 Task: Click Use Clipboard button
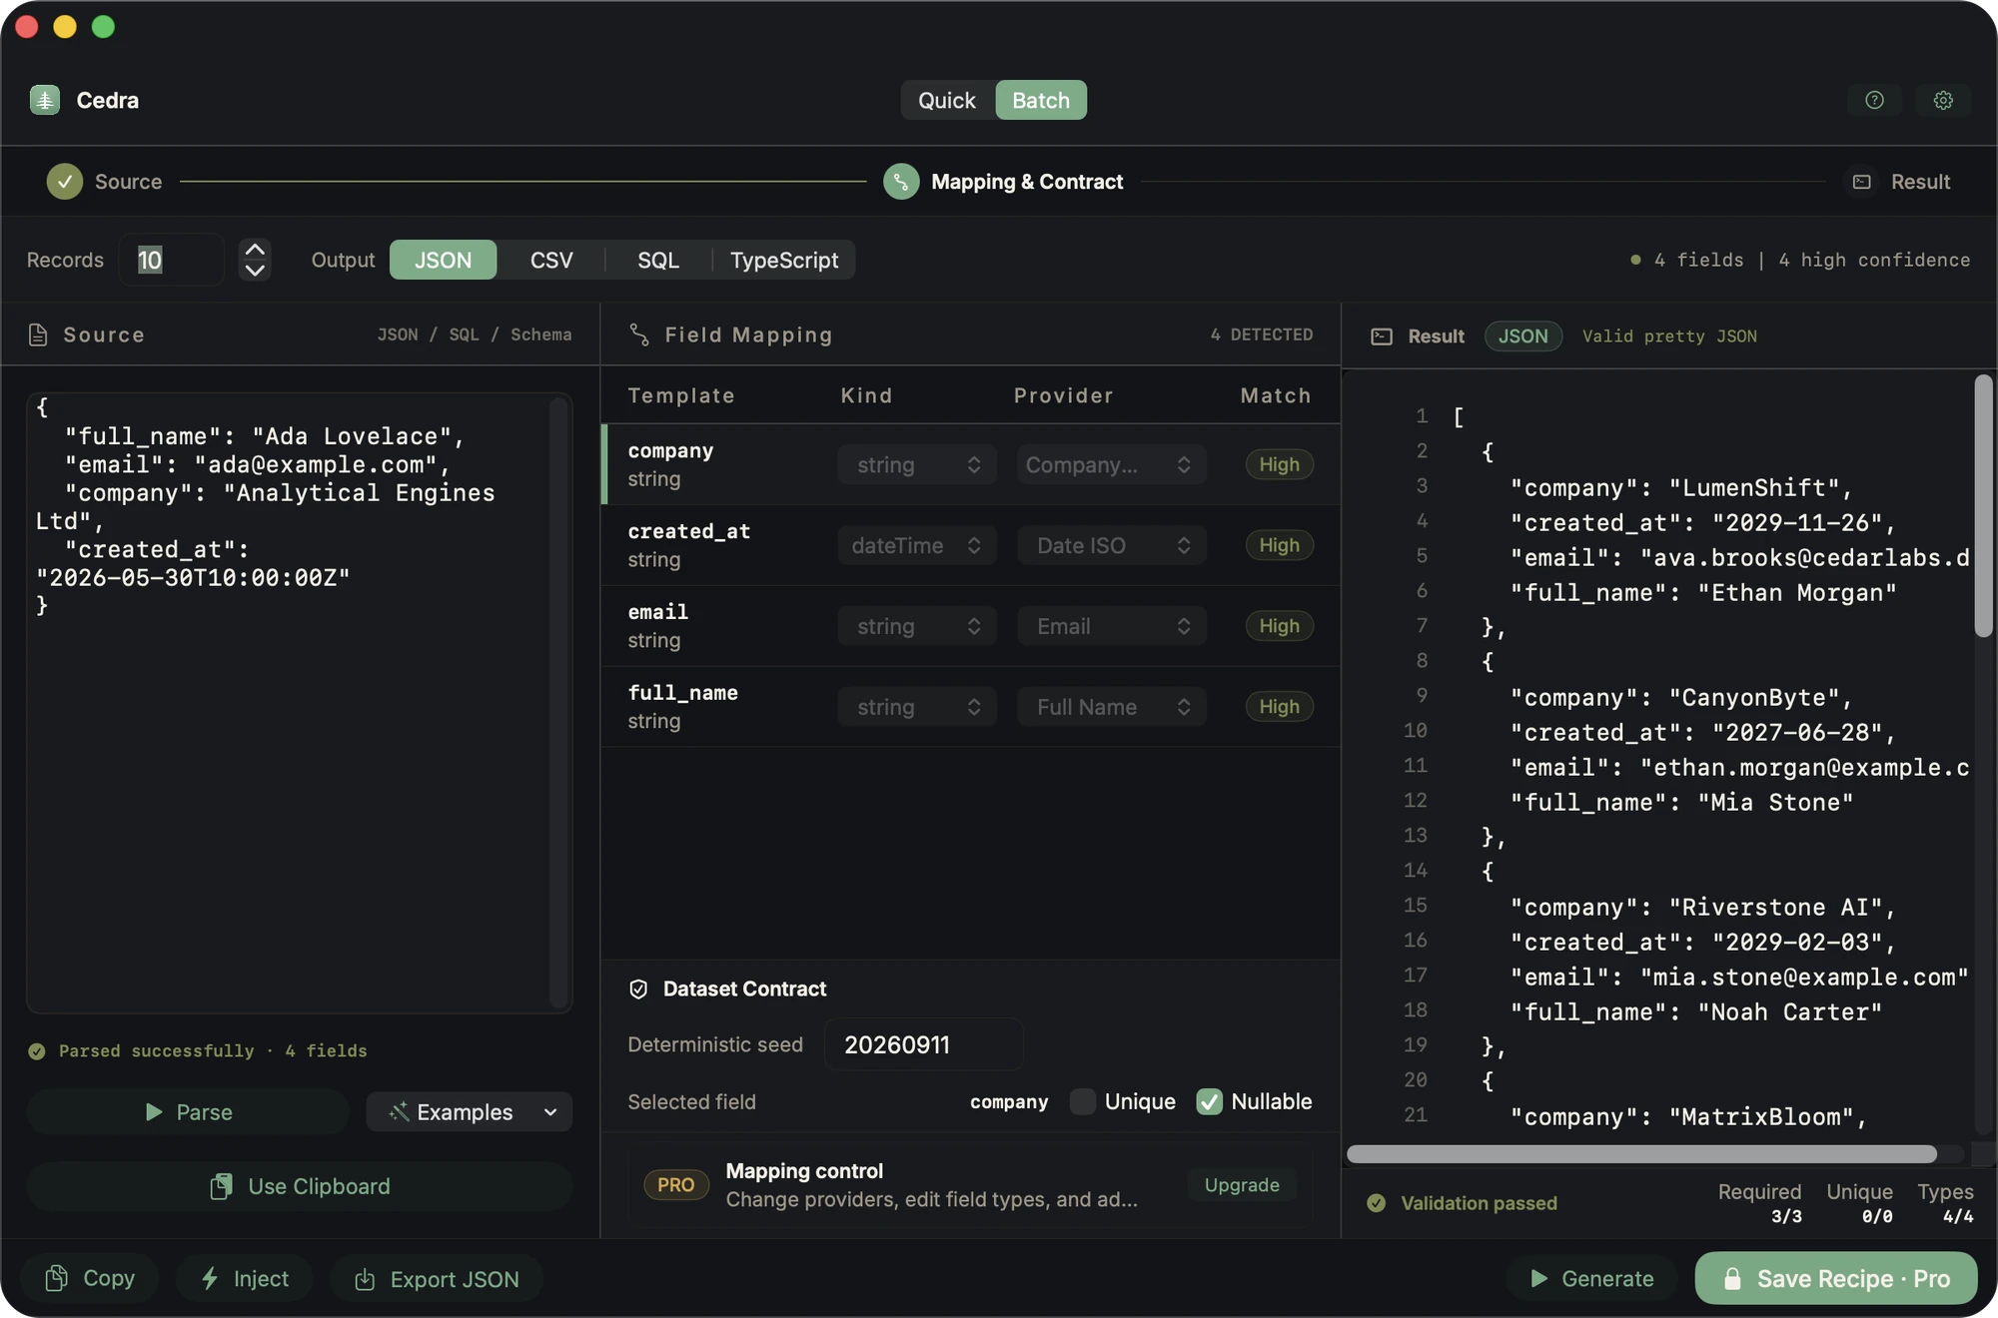[300, 1187]
